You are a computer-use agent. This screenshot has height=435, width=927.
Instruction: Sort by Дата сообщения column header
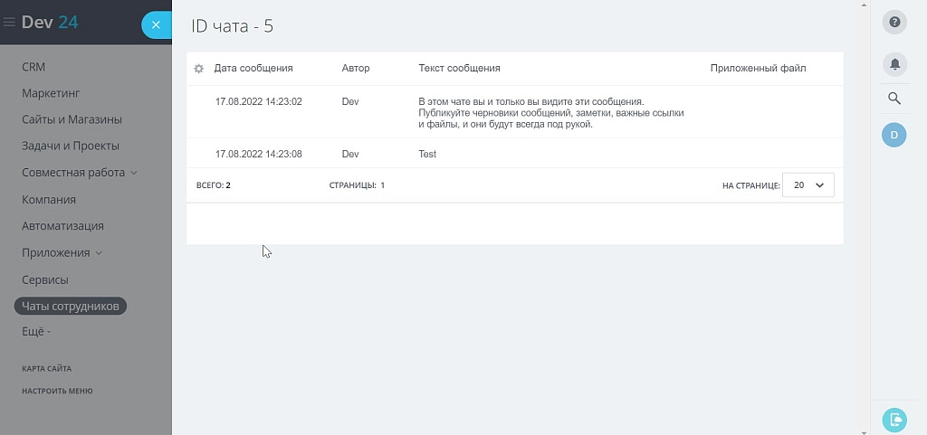pyautogui.click(x=253, y=68)
